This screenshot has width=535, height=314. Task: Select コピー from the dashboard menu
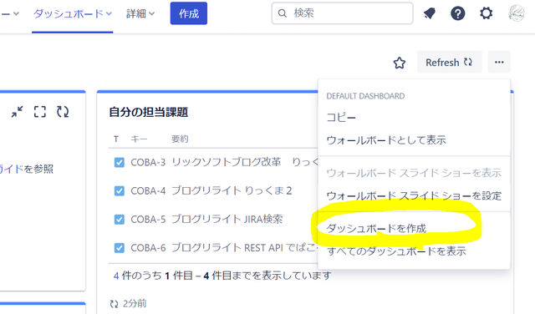click(x=341, y=118)
